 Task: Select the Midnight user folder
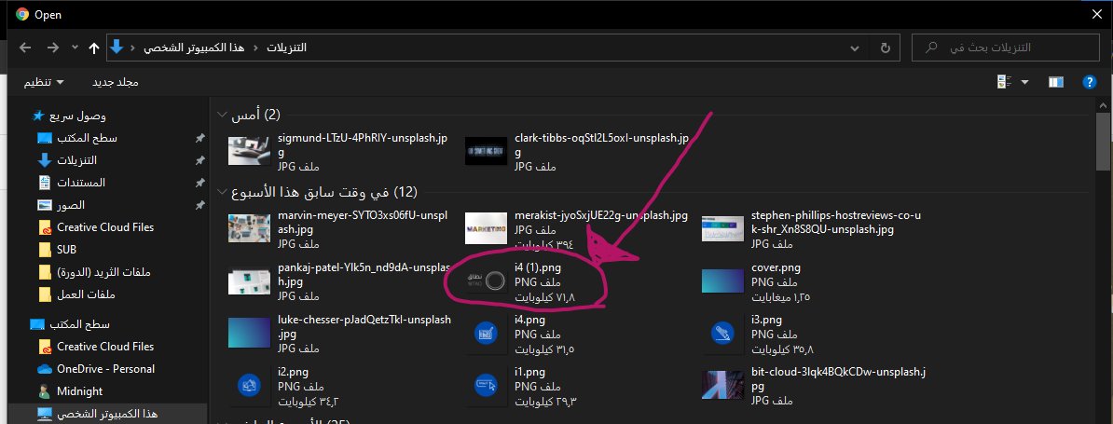pos(70,391)
